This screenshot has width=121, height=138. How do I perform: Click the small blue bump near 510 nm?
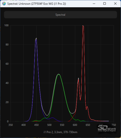click(52, 118)
